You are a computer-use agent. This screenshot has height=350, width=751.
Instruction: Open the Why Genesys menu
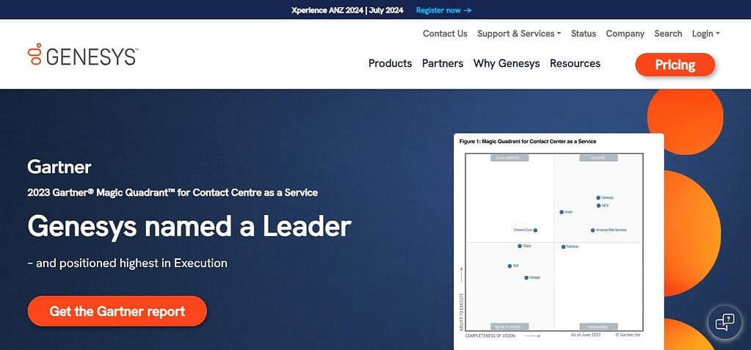507,63
